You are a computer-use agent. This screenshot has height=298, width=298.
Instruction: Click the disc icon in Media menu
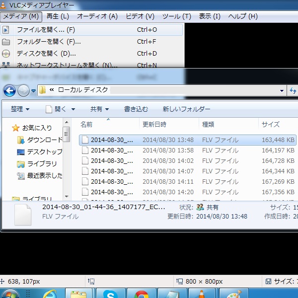point(6,54)
